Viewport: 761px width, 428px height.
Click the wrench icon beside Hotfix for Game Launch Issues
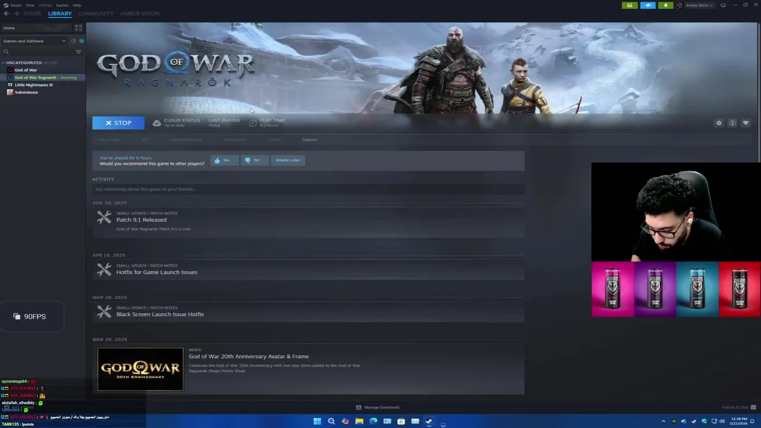coord(104,270)
